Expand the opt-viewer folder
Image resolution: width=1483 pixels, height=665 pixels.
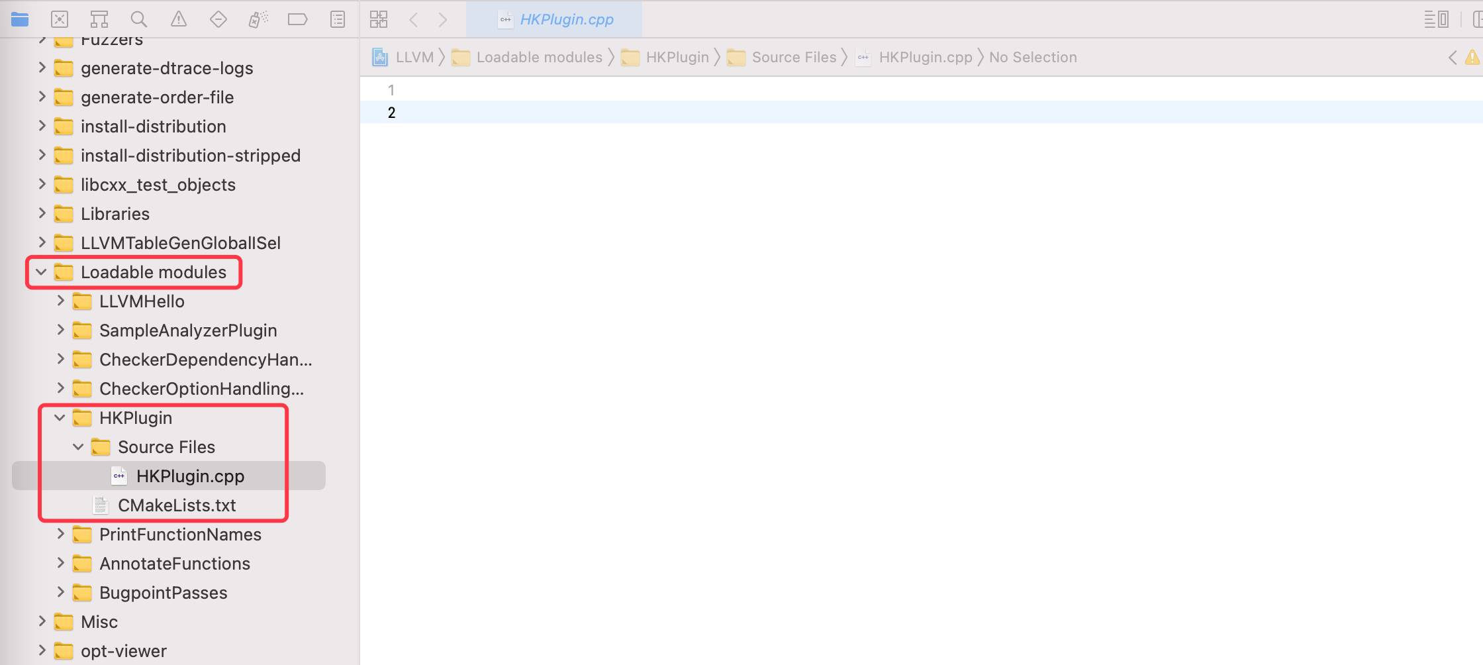coord(42,650)
